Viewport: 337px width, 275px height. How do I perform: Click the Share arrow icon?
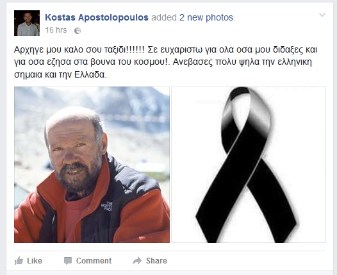click(137, 261)
